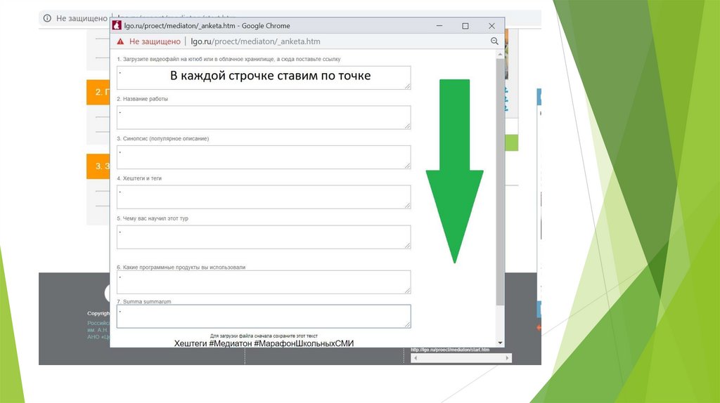Click the 'Не защищено' label in popup window

click(x=155, y=41)
